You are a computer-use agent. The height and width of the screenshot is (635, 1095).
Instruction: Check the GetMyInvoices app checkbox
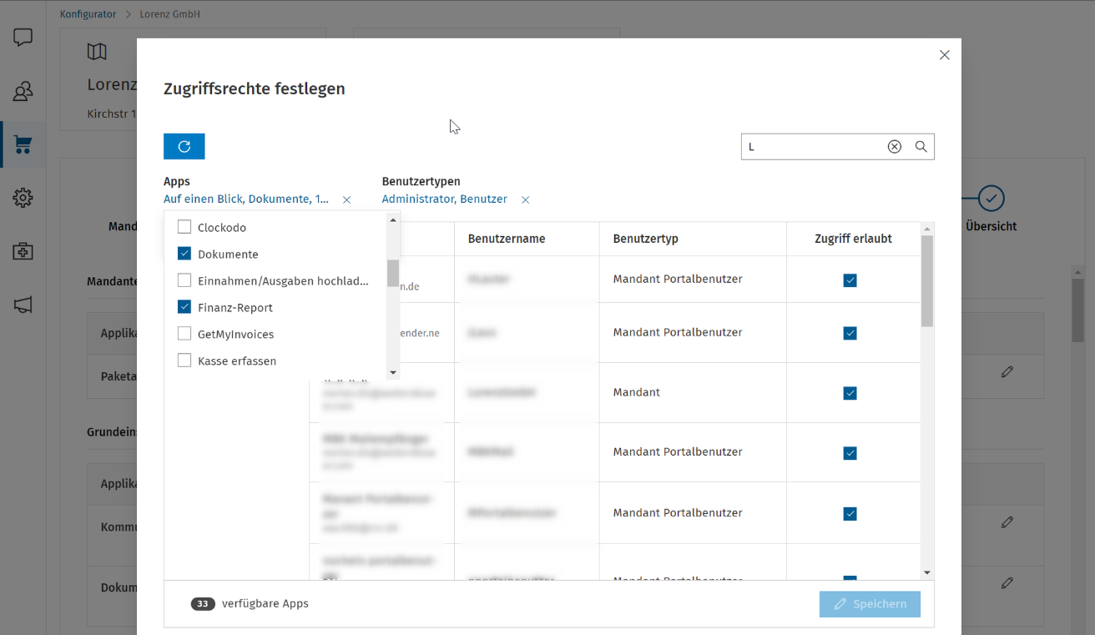tap(184, 334)
